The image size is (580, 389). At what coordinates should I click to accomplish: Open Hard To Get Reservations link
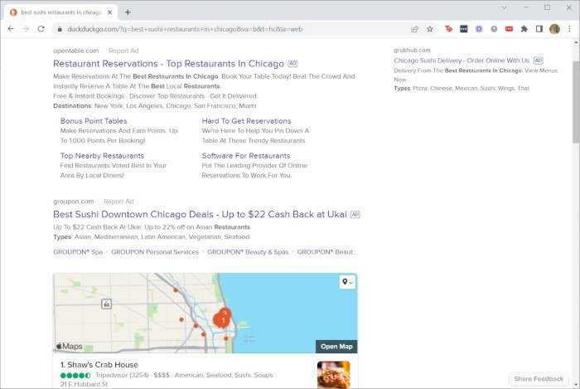[246, 121]
